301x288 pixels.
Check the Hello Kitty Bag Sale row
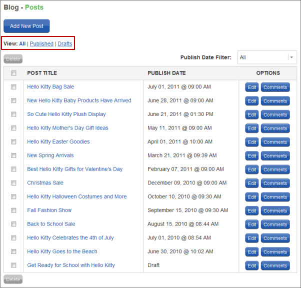[13, 87]
